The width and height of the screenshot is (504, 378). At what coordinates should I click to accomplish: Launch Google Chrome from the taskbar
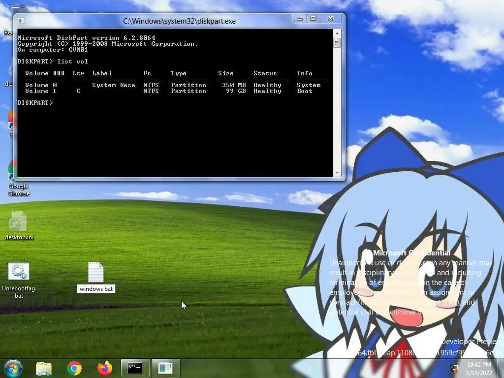(x=74, y=368)
